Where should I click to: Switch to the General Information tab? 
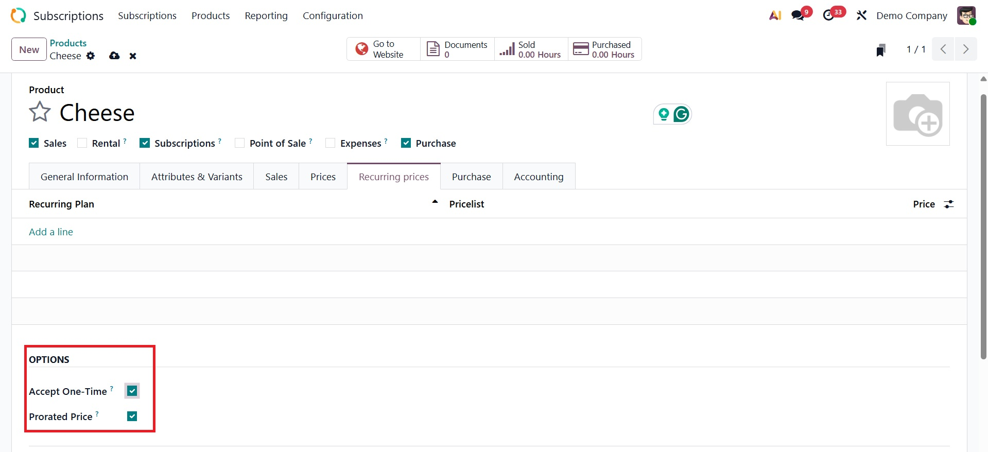pos(84,177)
